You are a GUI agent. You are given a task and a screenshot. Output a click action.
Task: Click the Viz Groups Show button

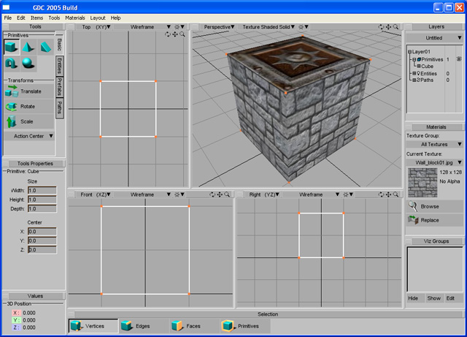[434, 298]
